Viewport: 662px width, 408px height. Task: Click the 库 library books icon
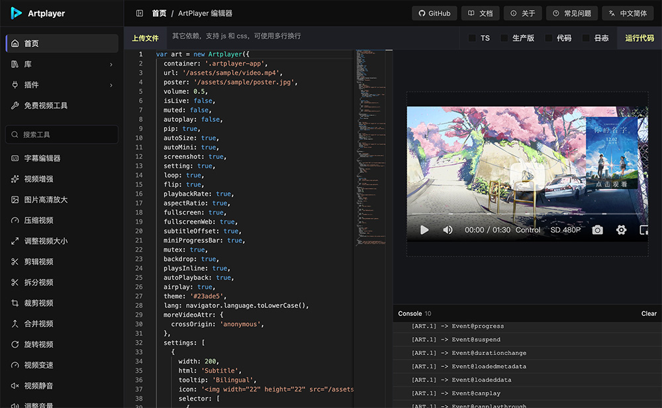click(15, 64)
